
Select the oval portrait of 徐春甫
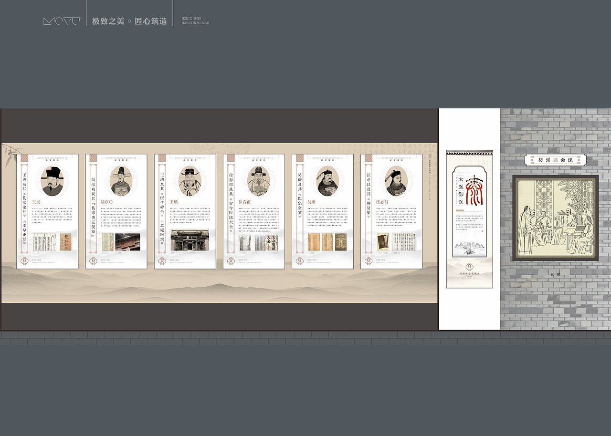click(x=259, y=181)
